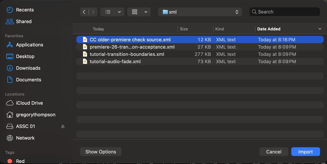
Task: Open iCloud Drive in the sidebar
Action: (x=29, y=103)
